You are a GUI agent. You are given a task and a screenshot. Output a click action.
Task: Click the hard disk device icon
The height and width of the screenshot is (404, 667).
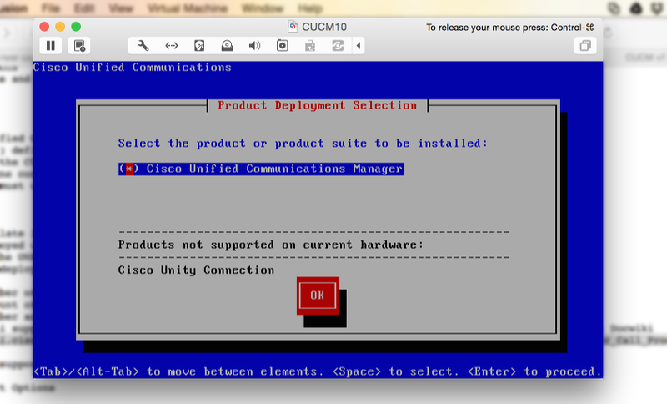[x=199, y=46]
